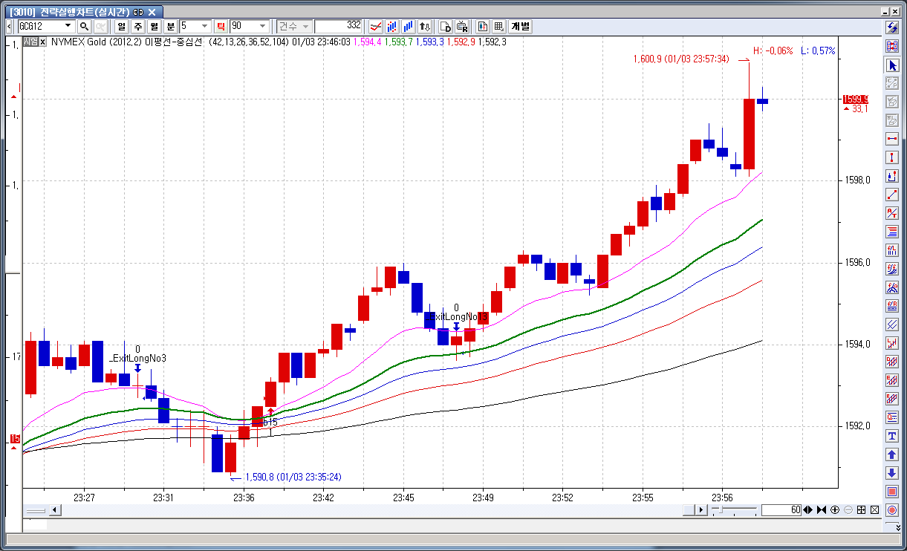Open the GCG12 symbol dropdown
The image size is (907, 551).
click(x=70, y=27)
